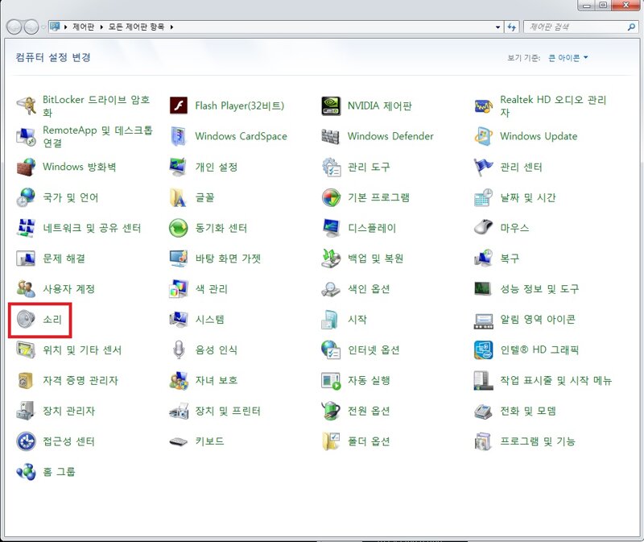
Task: Open the 프로그램 및 기능 link
Action: pos(538,441)
